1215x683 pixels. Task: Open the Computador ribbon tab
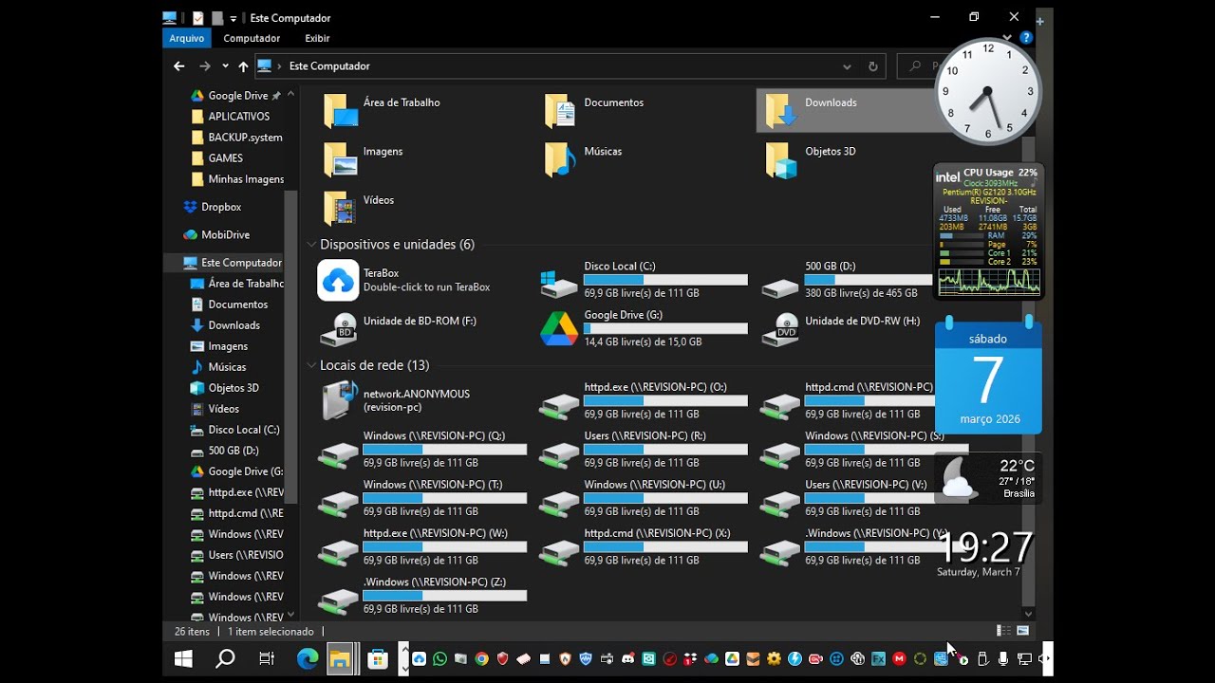pos(252,38)
